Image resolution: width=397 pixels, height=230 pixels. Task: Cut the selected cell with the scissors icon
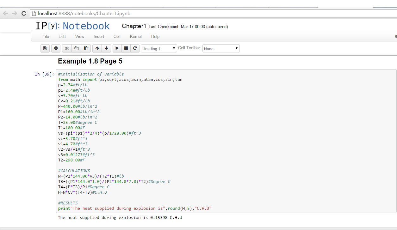(67, 48)
